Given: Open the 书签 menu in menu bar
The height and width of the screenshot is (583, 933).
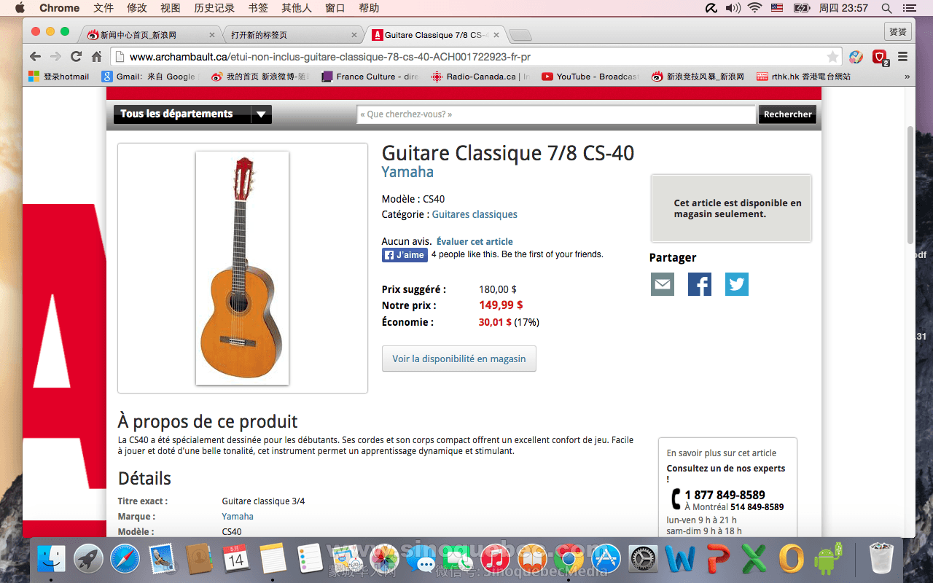Looking at the screenshot, I should [258, 8].
